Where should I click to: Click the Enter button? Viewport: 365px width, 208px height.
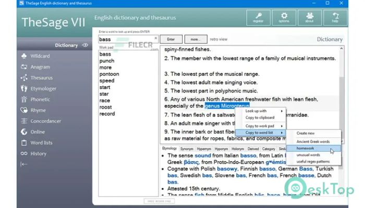point(171,39)
